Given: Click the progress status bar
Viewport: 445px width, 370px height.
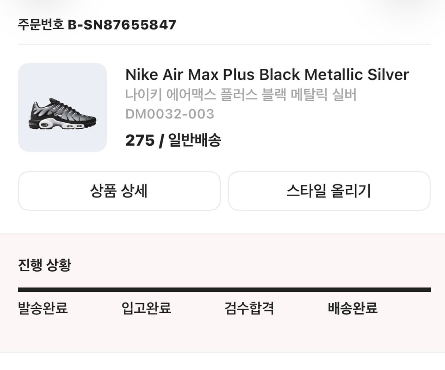Looking at the screenshot, I should click(224, 289).
